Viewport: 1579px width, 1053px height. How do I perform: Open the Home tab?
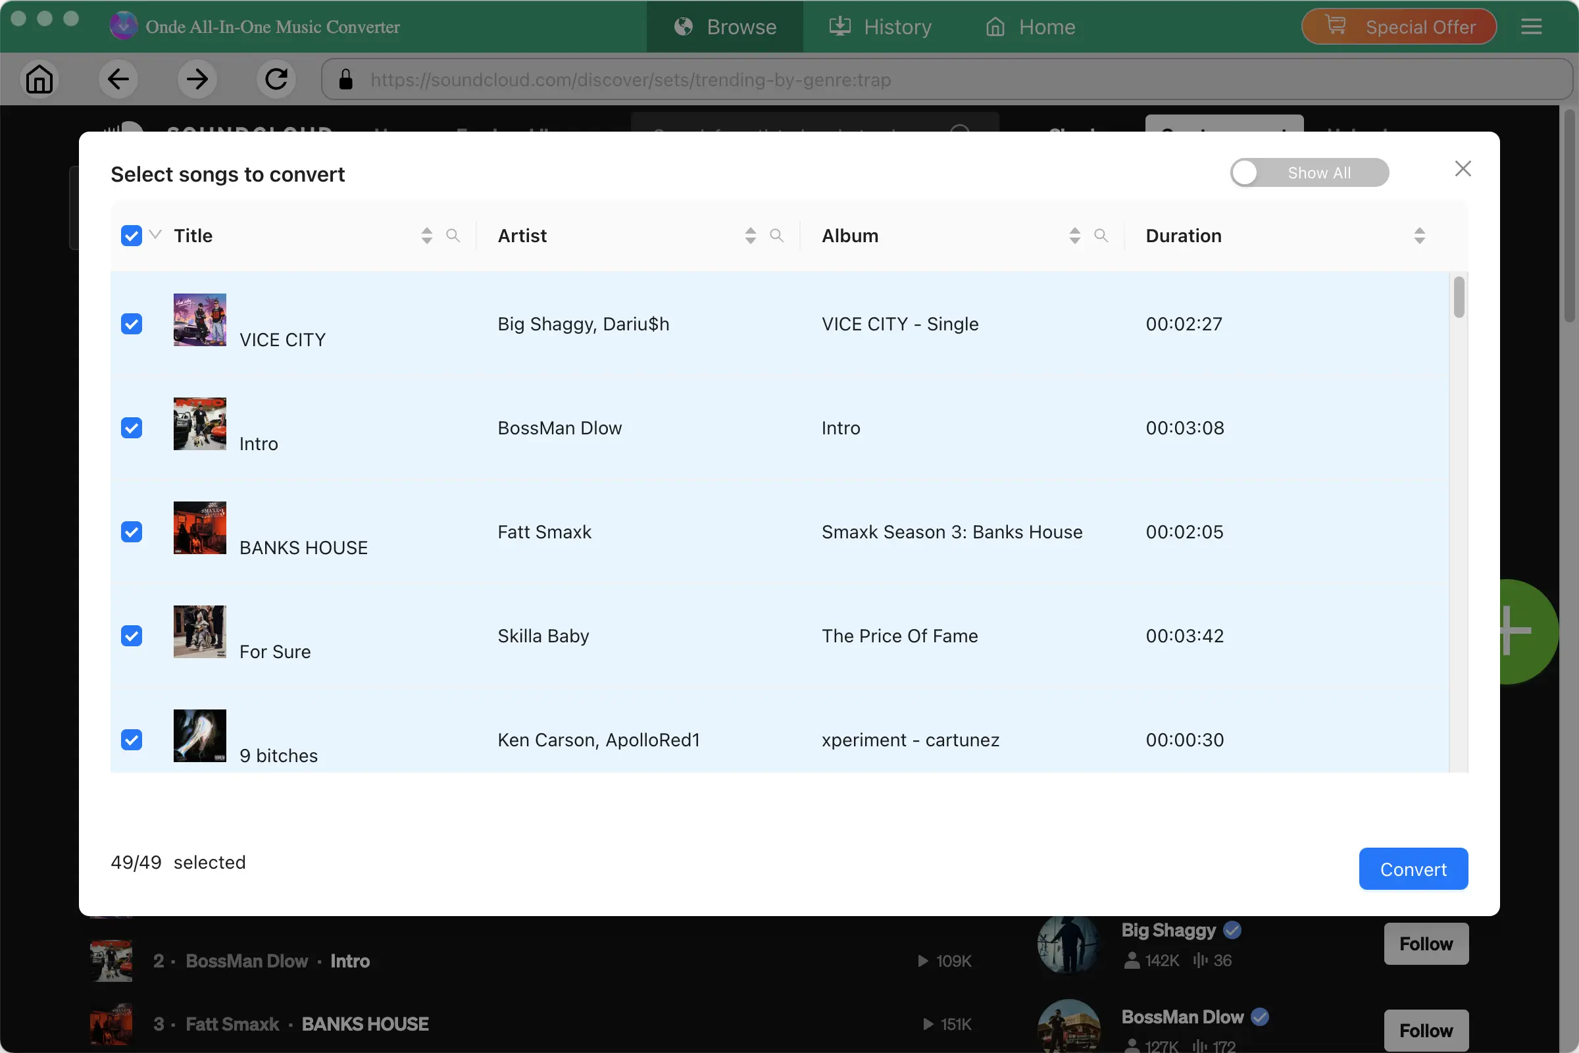1030,26
